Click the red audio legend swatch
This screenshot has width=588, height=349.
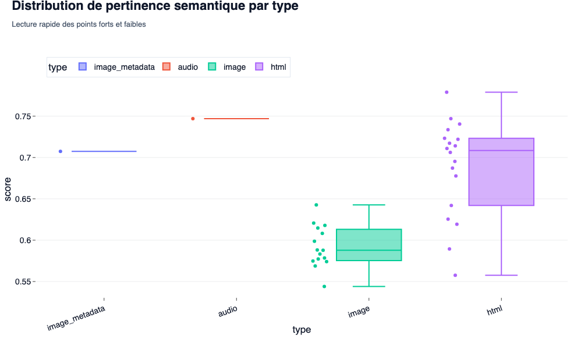click(166, 67)
